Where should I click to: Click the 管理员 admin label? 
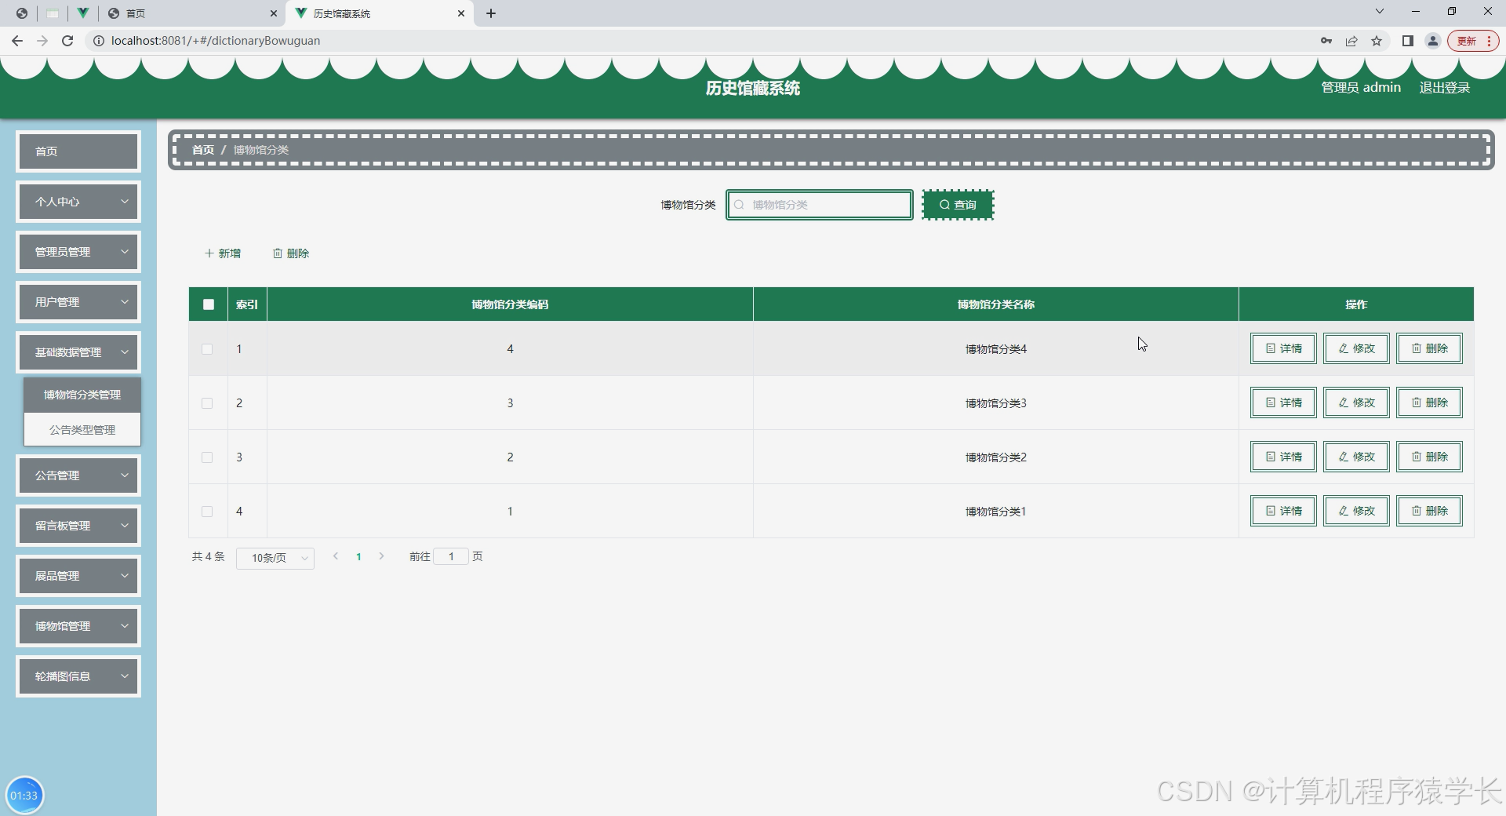(1361, 88)
